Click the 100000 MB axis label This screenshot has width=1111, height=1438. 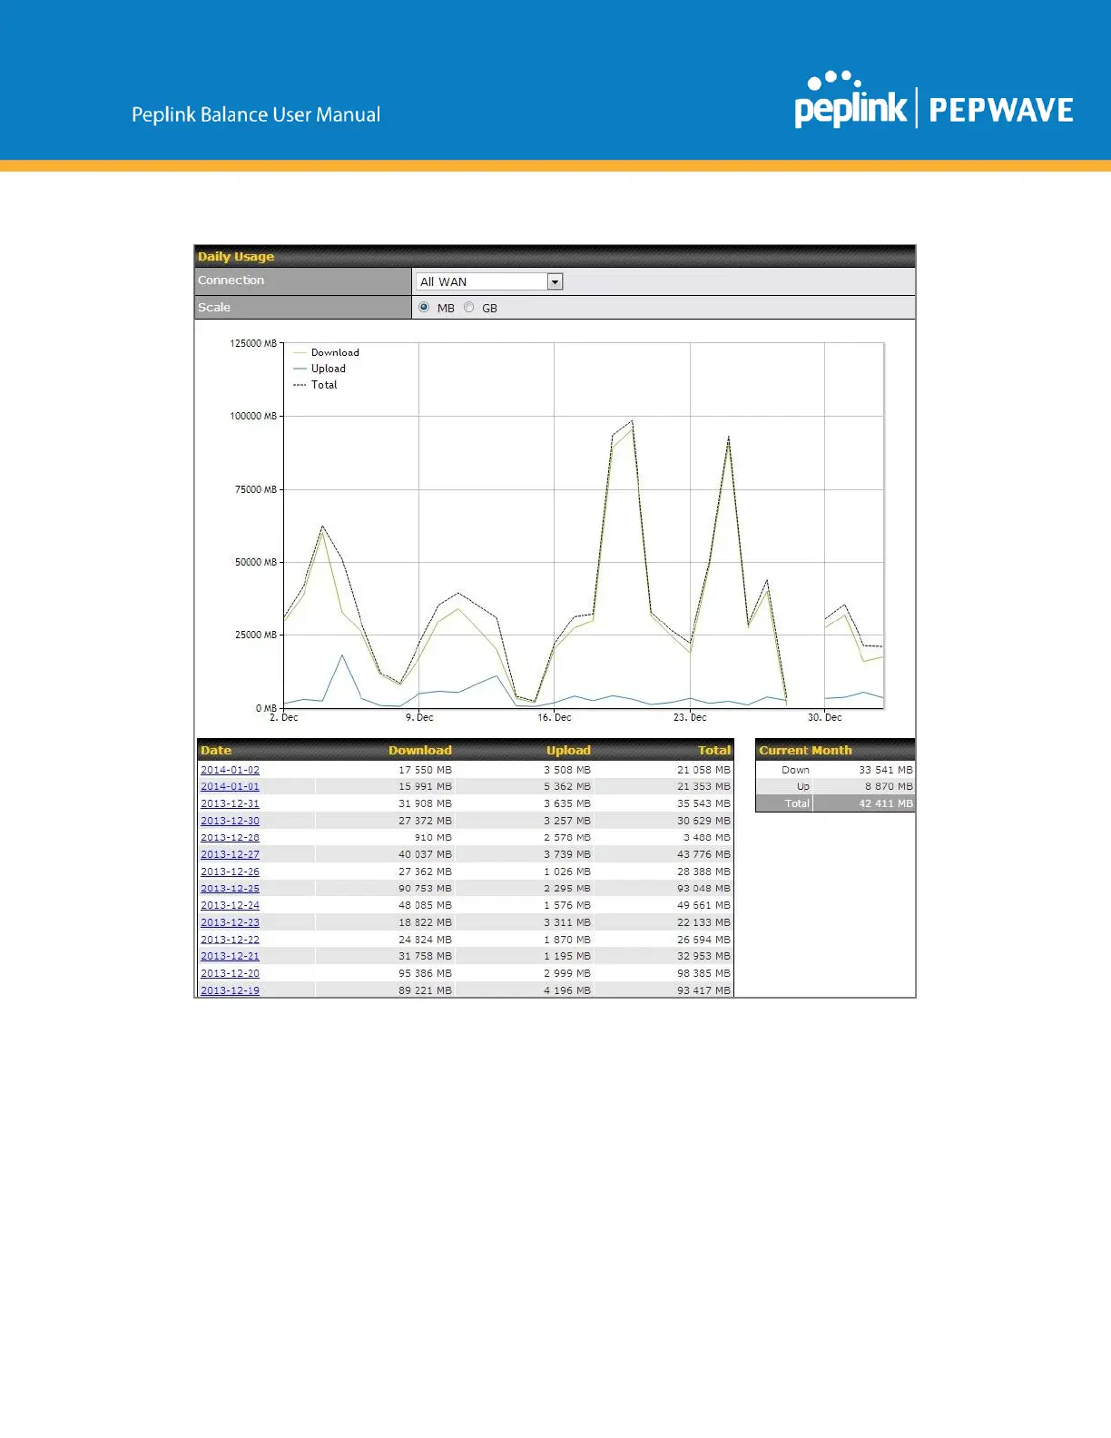coord(253,416)
